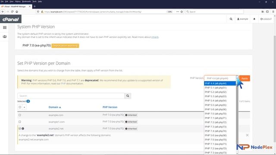
Task: Click the orange Apply button
Action: click(x=245, y=78)
